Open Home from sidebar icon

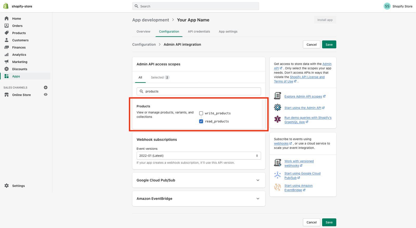click(x=7, y=18)
